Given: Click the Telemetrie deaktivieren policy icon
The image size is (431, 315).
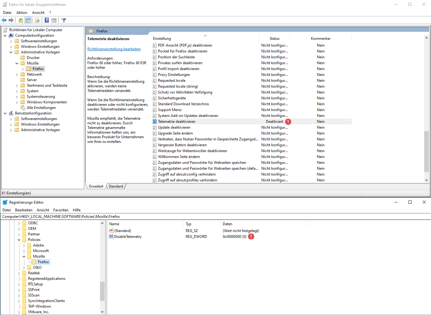Looking at the screenshot, I should point(155,122).
